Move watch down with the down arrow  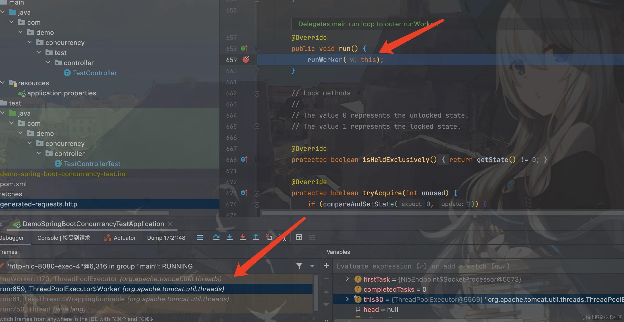point(326,305)
